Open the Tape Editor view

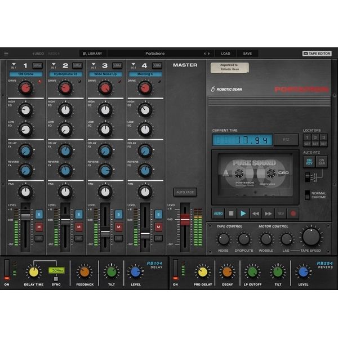tap(317, 54)
